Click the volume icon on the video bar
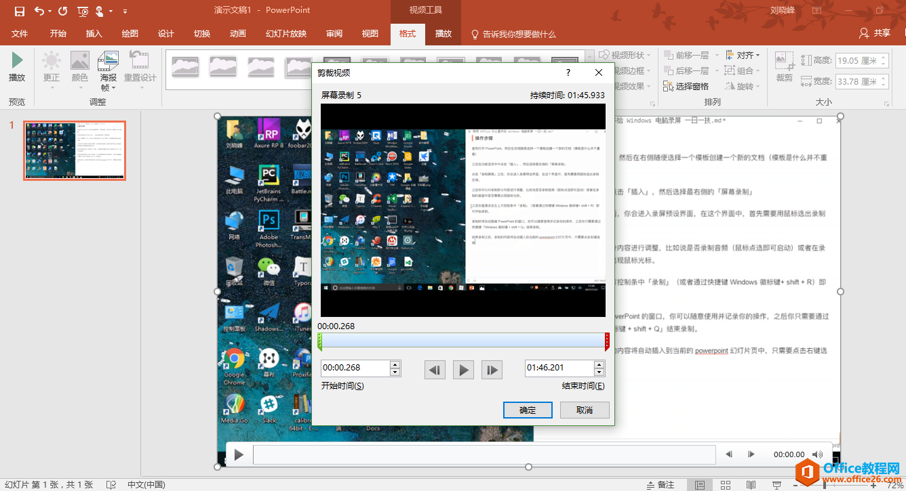Screen dimensions: 906x491 tap(818, 454)
